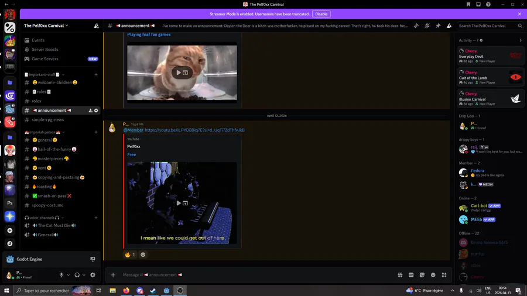Open smash-or-pass channel
The height and width of the screenshot is (296, 527).
coord(61,195)
